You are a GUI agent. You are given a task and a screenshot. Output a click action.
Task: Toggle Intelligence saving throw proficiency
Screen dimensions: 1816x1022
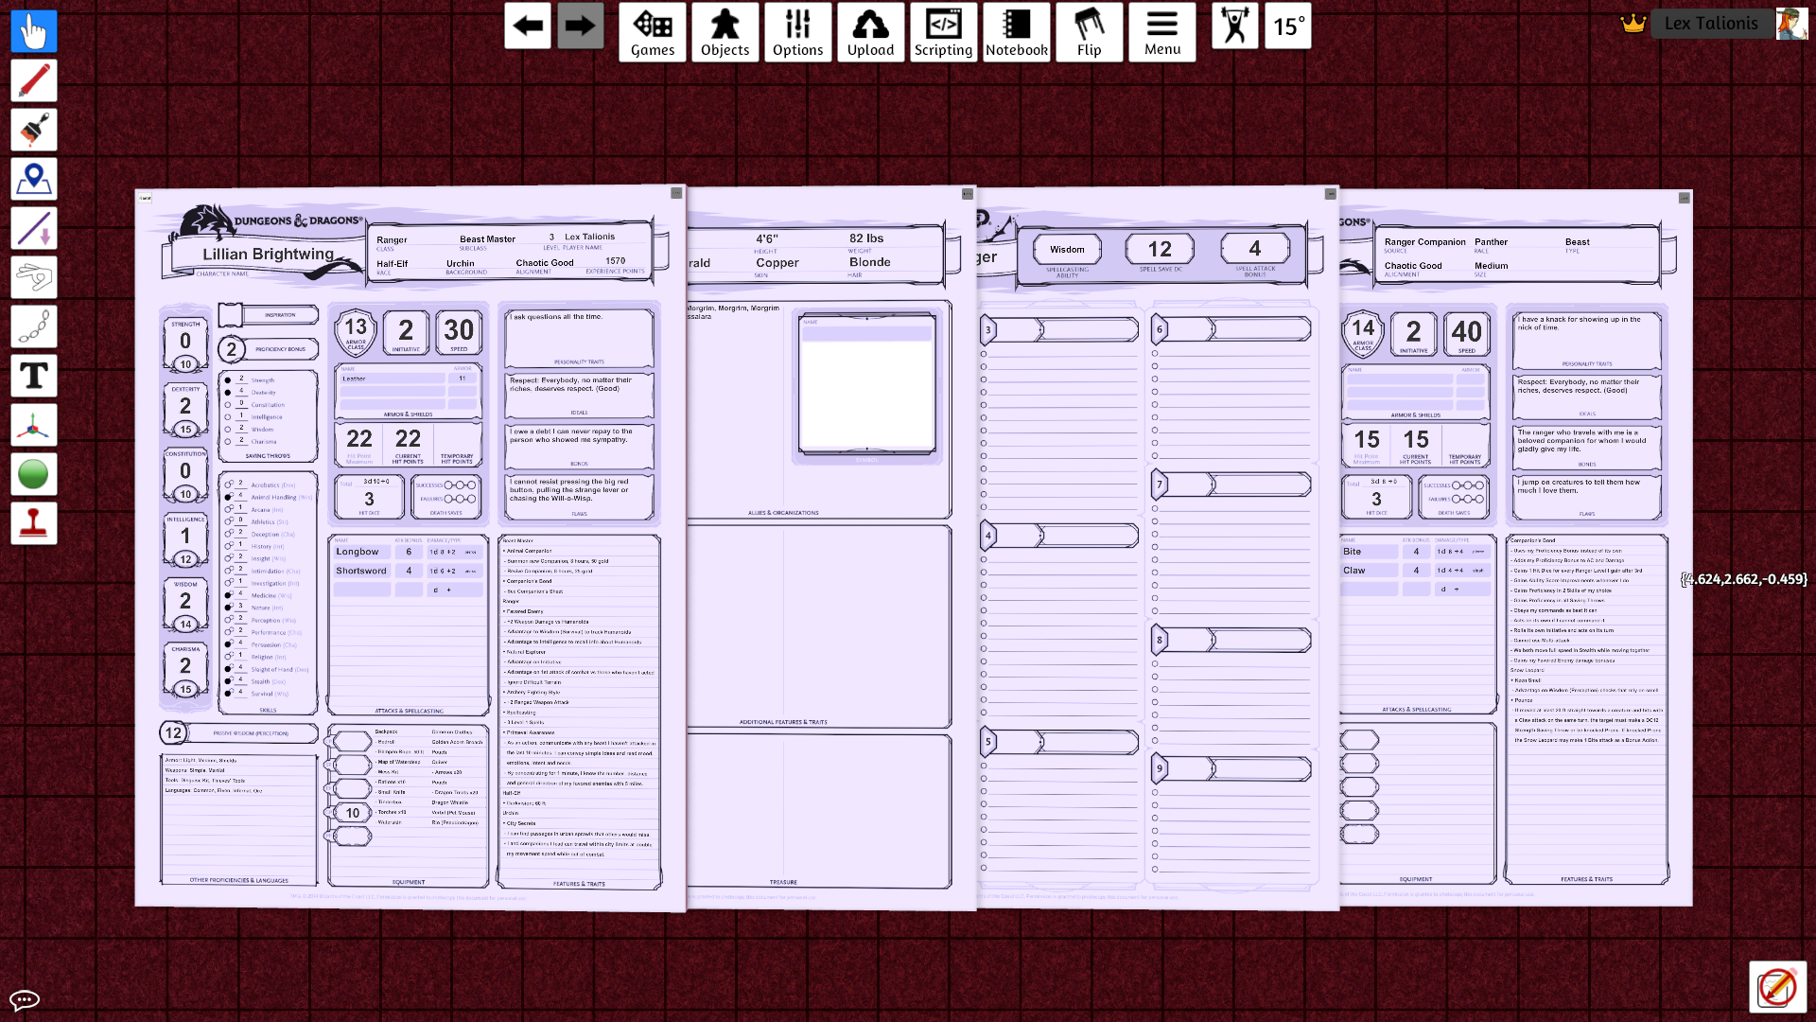(228, 416)
